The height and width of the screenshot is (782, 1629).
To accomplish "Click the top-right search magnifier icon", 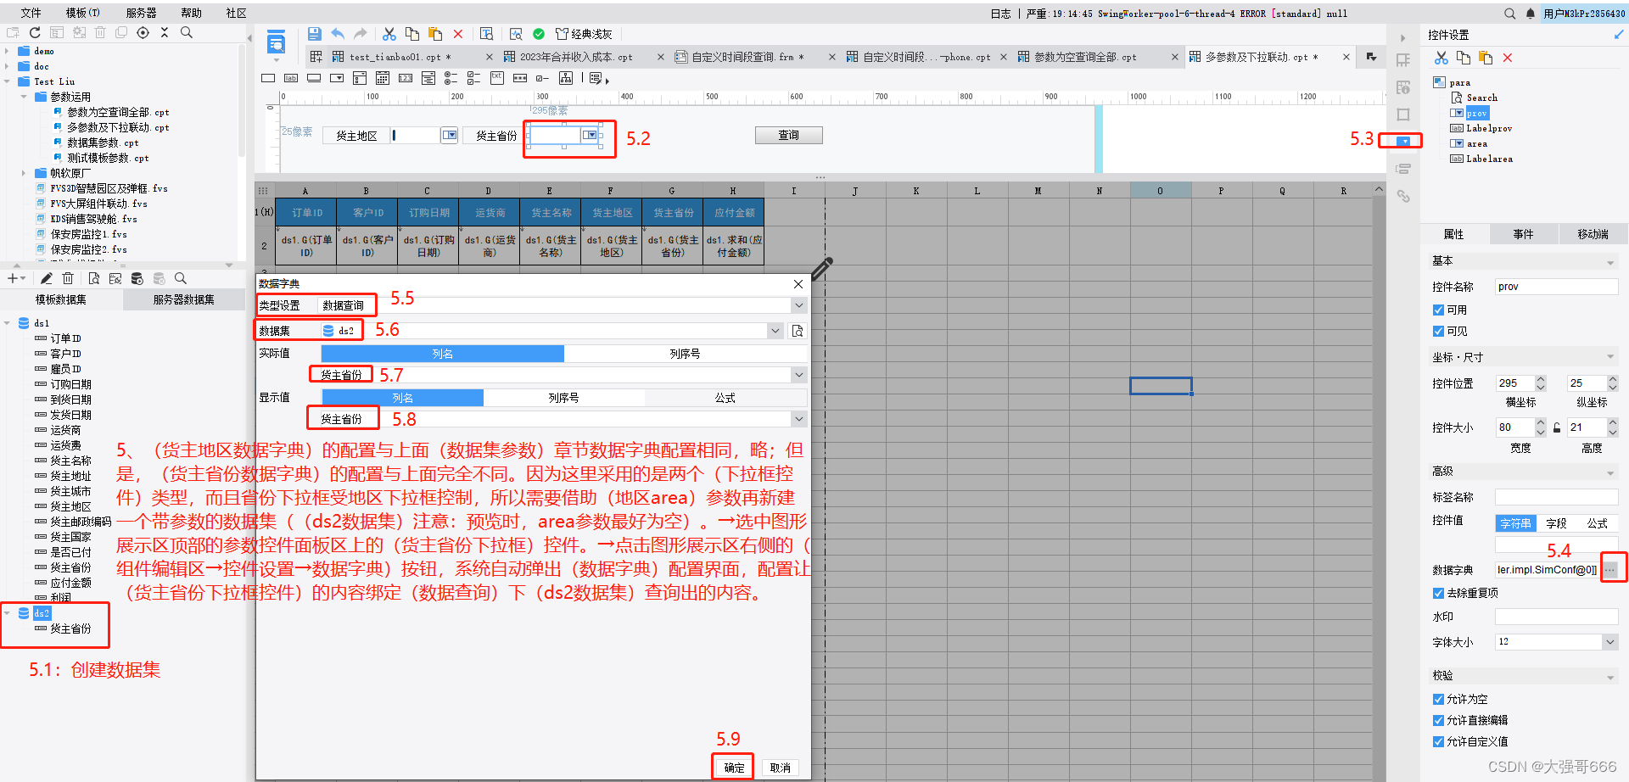I will tap(1510, 14).
